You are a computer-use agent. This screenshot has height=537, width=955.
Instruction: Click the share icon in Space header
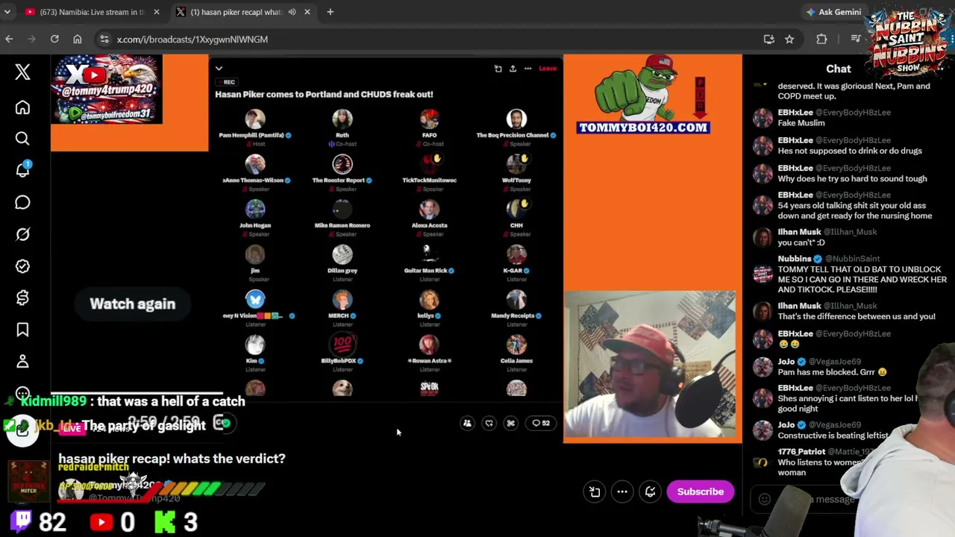point(513,69)
